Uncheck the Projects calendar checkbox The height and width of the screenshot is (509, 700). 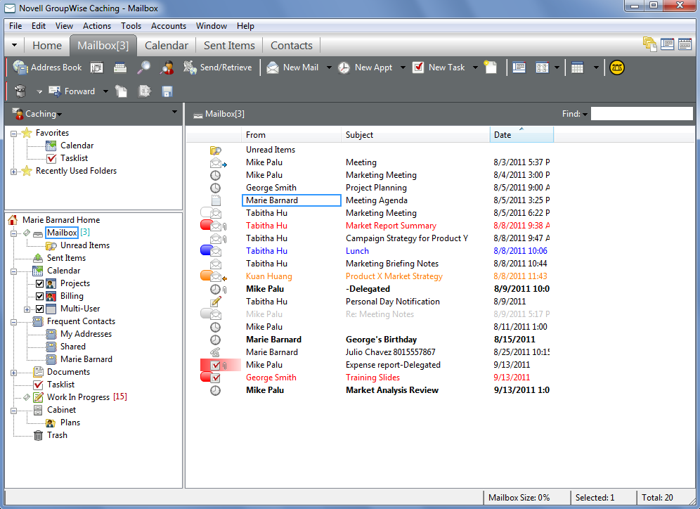[x=39, y=283]
